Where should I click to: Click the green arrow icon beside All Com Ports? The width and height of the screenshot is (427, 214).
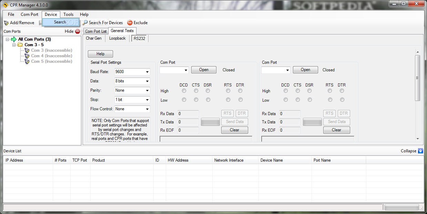tap(14, 39)
